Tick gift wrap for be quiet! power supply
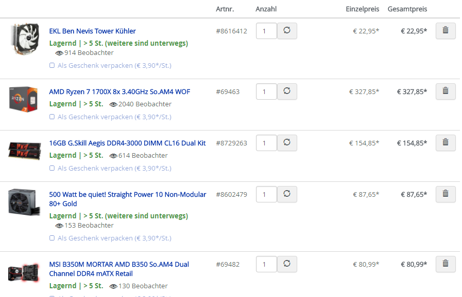 tap(52, 238)
